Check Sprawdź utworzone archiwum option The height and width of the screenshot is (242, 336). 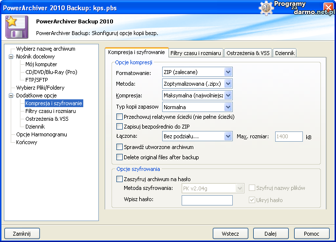coord(120,147)
